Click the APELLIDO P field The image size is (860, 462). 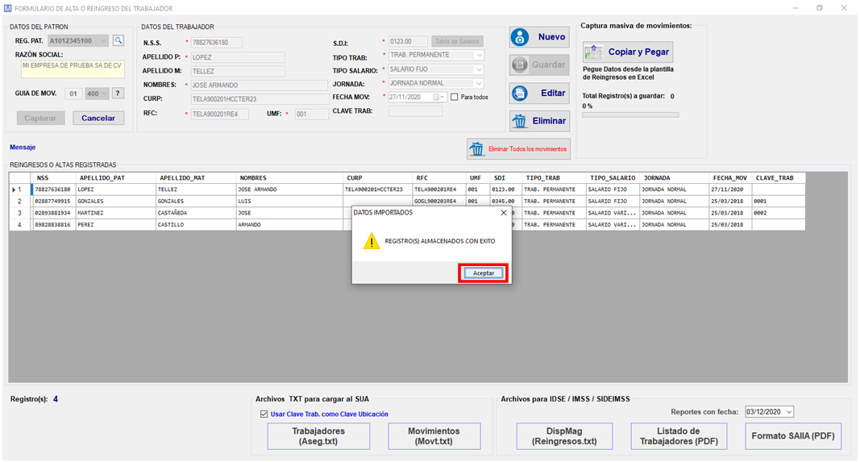(x=238, y=57)
